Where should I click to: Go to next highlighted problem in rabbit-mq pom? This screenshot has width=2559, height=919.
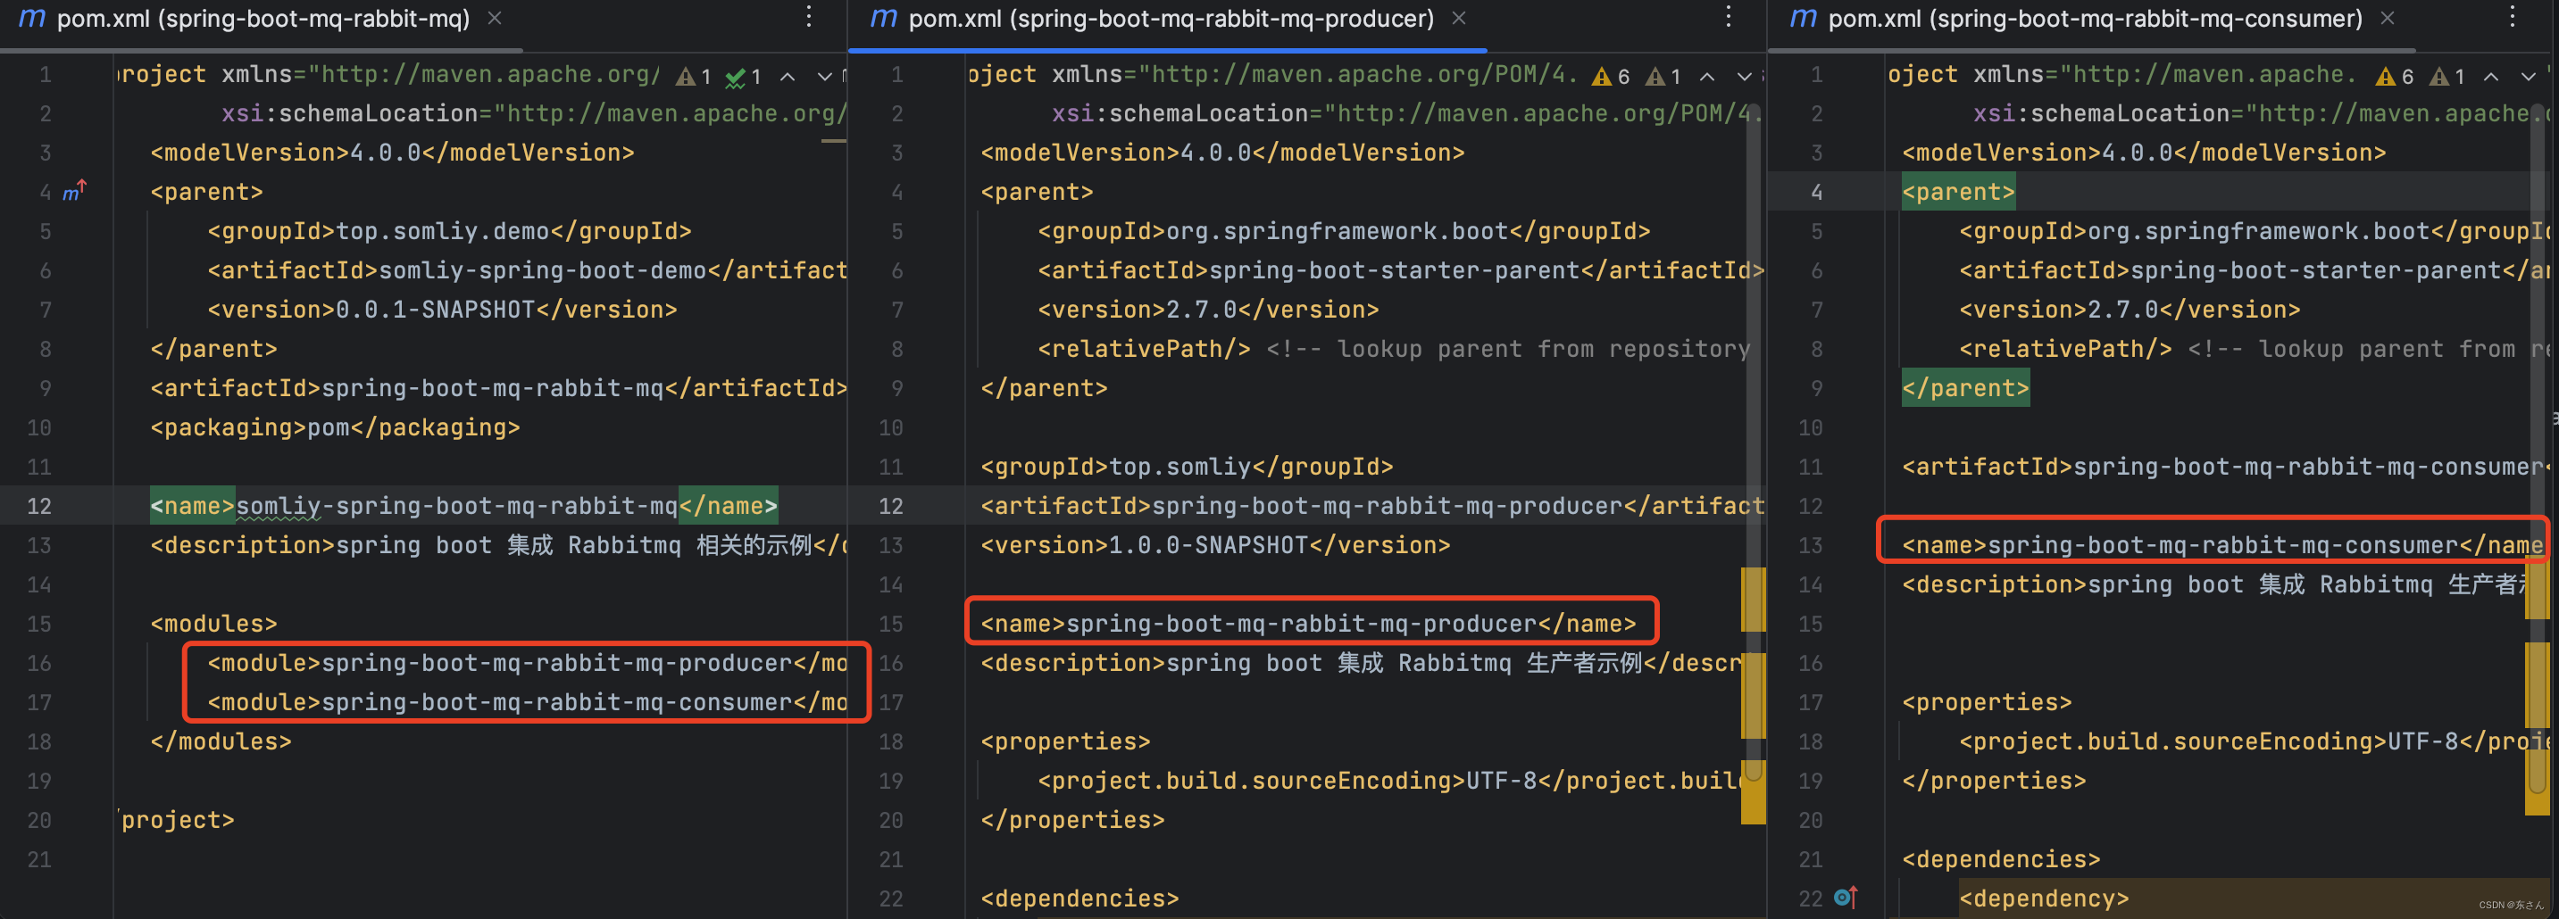pos(824,77)
